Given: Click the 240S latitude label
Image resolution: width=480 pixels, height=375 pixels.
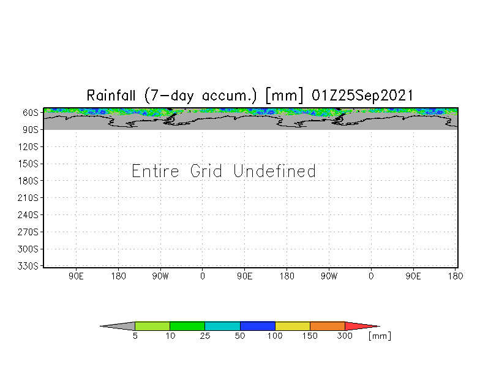Looking at the screenshot, I should point(28,215).
